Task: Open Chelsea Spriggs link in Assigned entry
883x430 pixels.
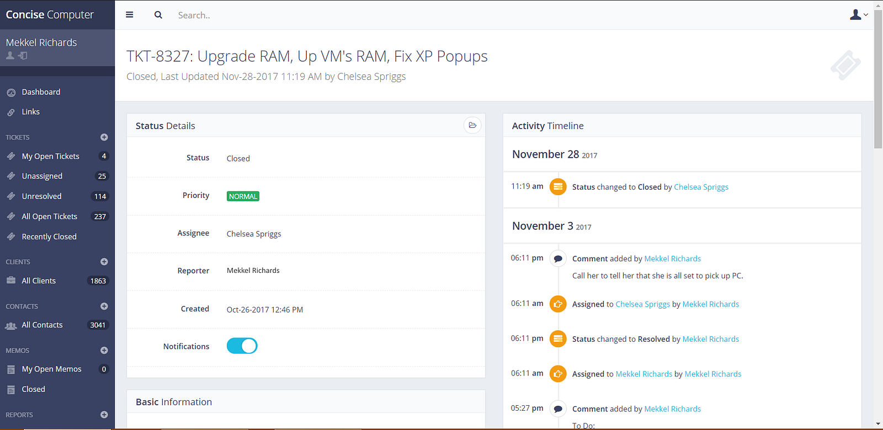Action: pos(643,304)
